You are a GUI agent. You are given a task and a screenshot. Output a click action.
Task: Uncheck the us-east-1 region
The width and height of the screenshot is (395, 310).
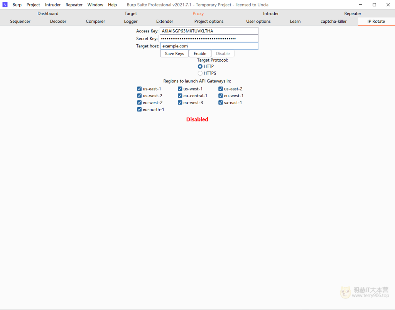(x=139, y=89)
